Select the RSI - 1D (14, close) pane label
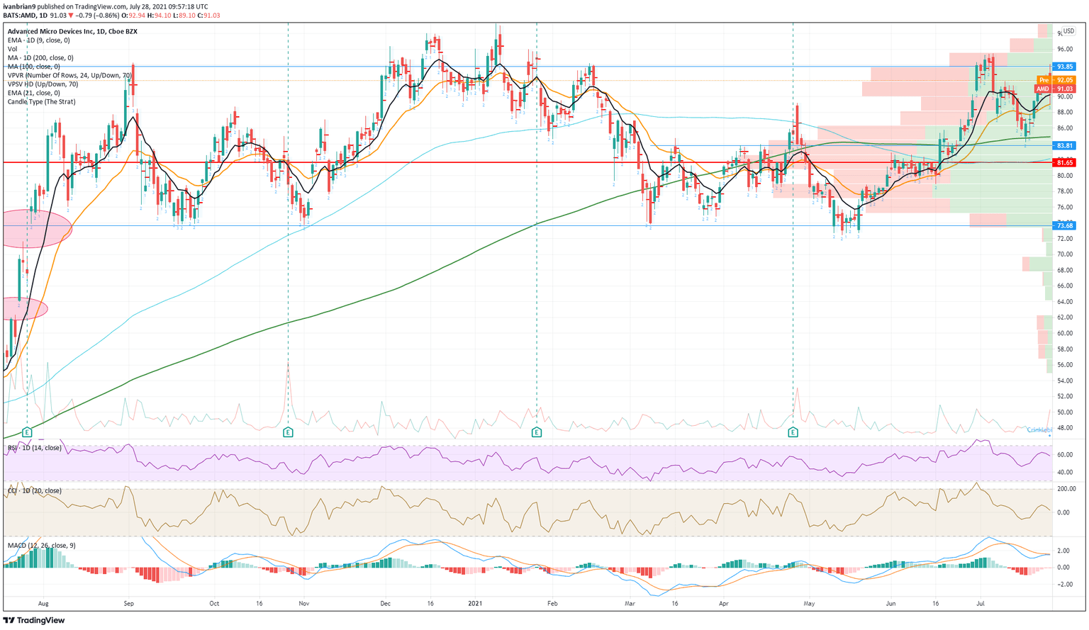1089x630 pixels. click(35, 448)
